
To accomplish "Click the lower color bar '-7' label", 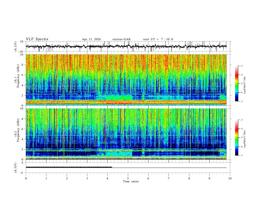I will click(241, 155).
